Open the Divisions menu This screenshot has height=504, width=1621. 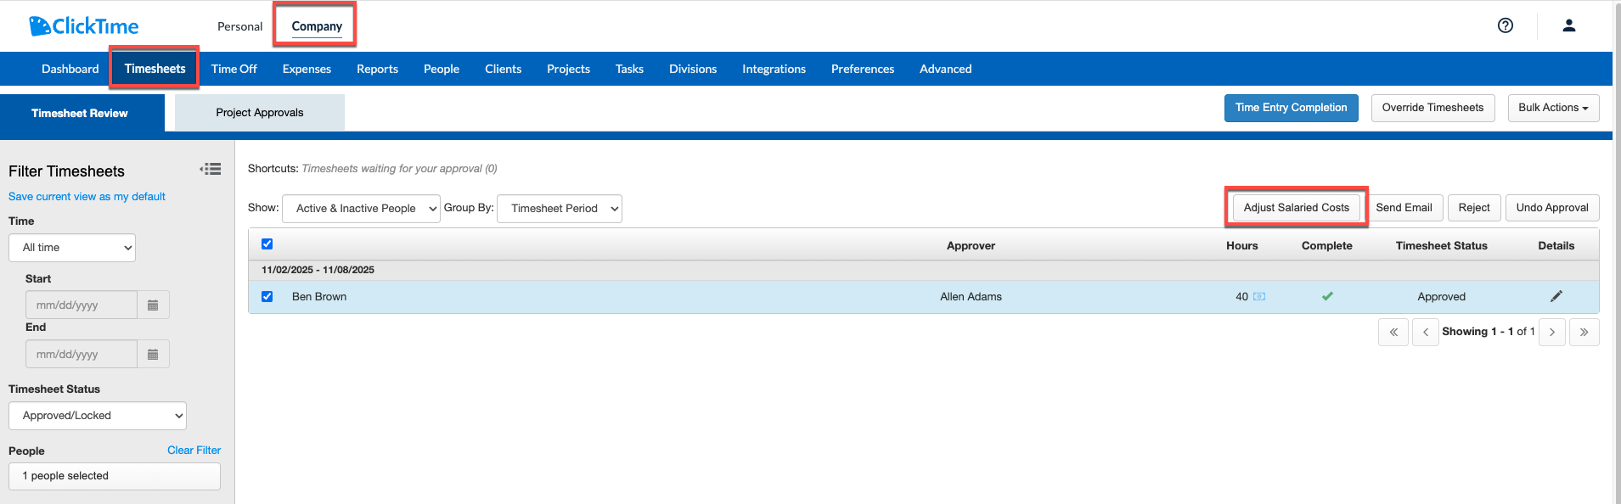pyautogui.click(x=693, y=69)
